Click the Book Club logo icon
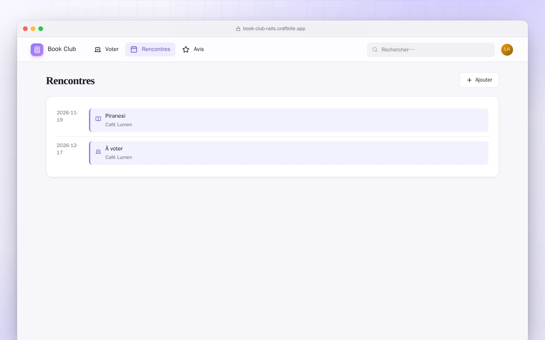This screenshot has width=545, height=340. click(37, 50)
